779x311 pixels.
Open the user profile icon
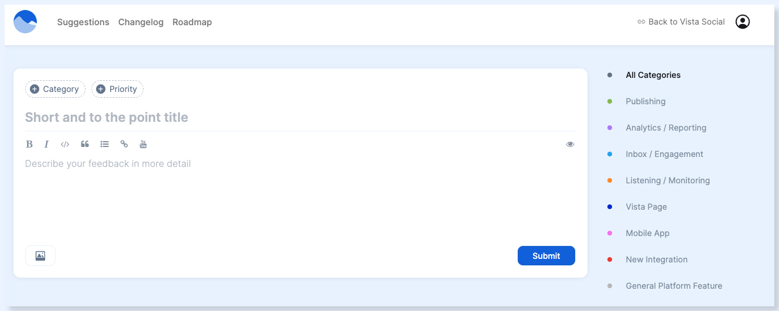pyautogui.click(x=743, y=22)
